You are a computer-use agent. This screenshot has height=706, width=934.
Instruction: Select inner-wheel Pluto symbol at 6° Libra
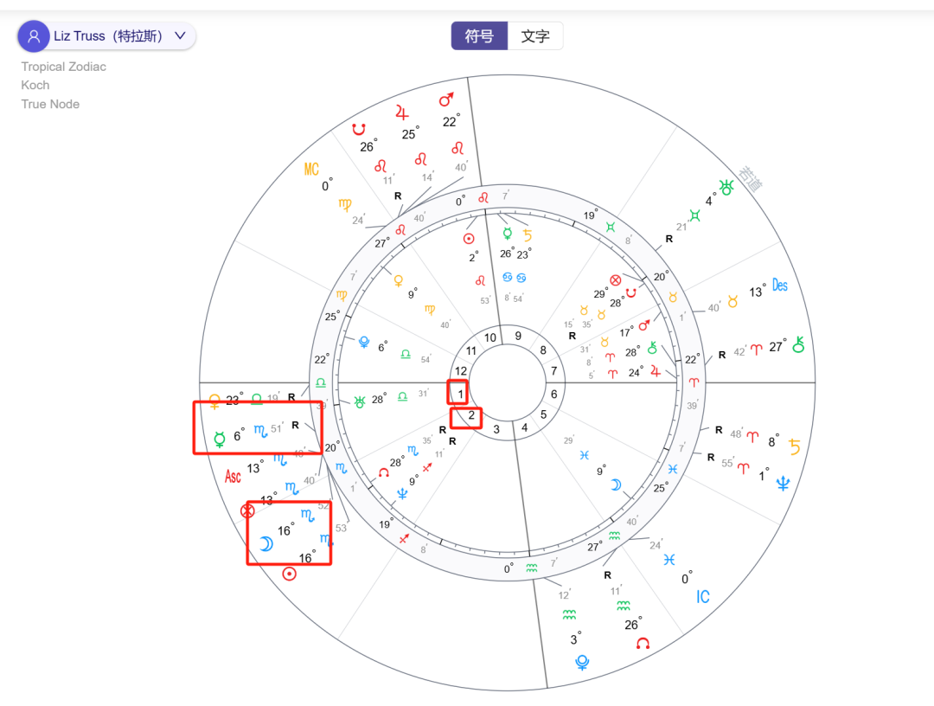click(364, 342)
